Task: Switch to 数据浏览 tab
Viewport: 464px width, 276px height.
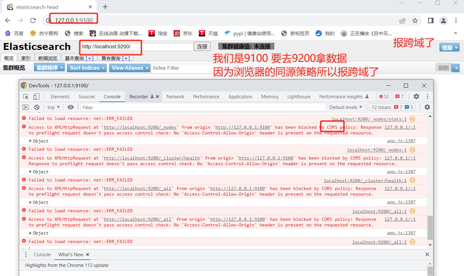Action: tap(48, 58)
